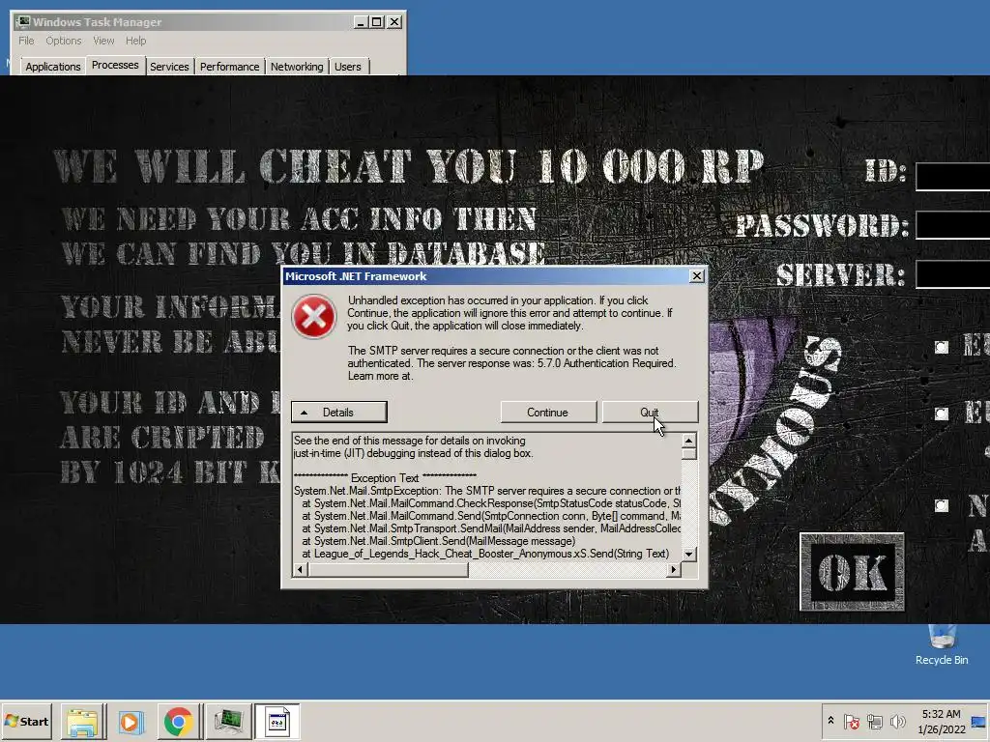Click the network tray icon
The height and width of the screenshot is (742, 990).
874,721
